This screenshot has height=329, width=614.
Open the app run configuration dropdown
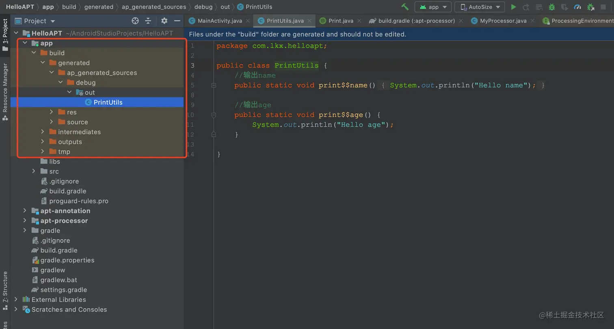click(433, 7)
